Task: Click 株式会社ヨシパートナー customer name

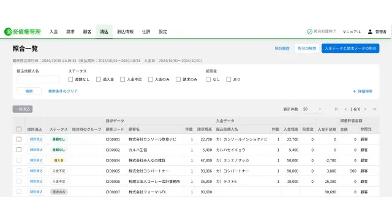Action: click(149, 171)
